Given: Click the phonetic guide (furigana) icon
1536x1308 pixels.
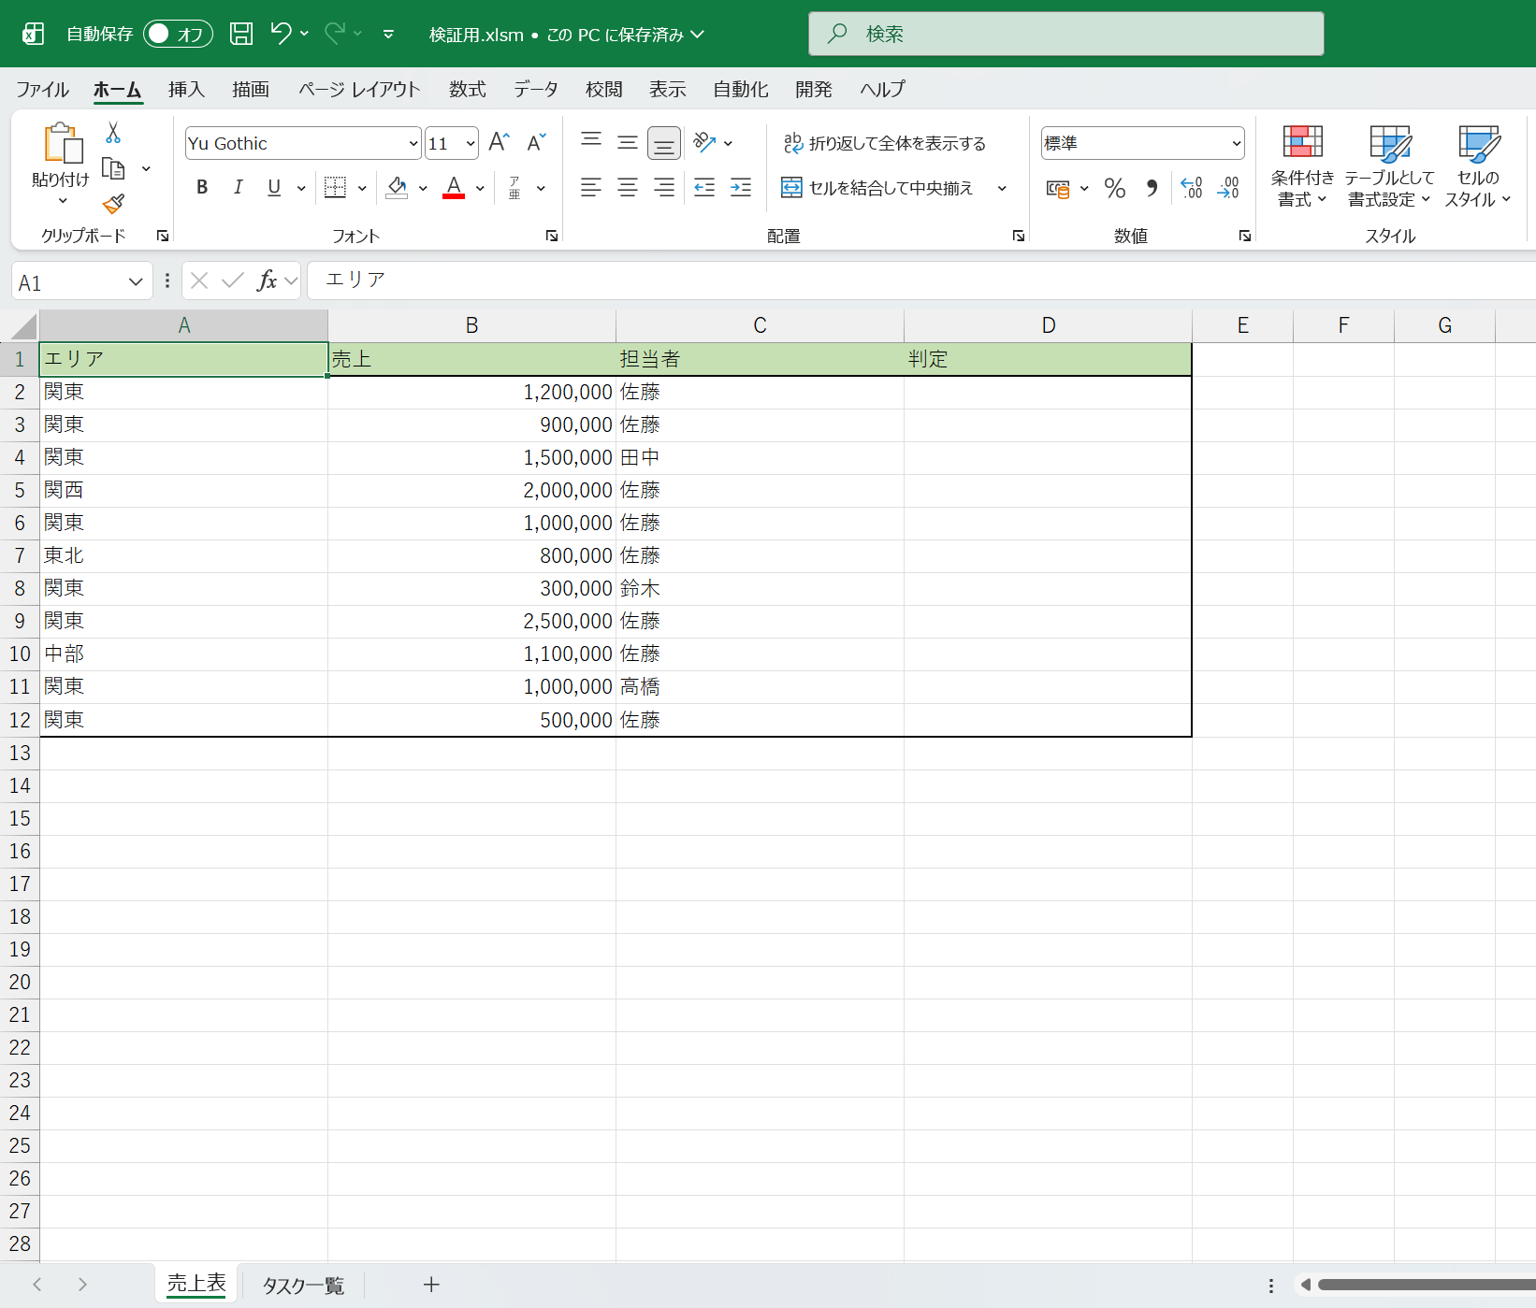Looking at the screenshot, I should point(514,188).
